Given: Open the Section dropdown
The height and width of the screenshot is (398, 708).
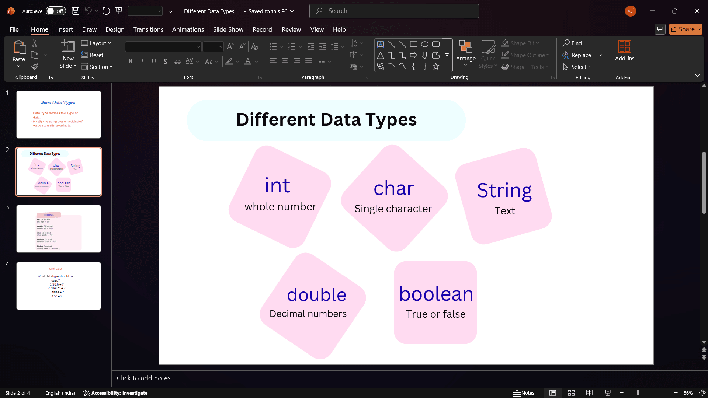Looking at the screenshot, I should 97,67.
